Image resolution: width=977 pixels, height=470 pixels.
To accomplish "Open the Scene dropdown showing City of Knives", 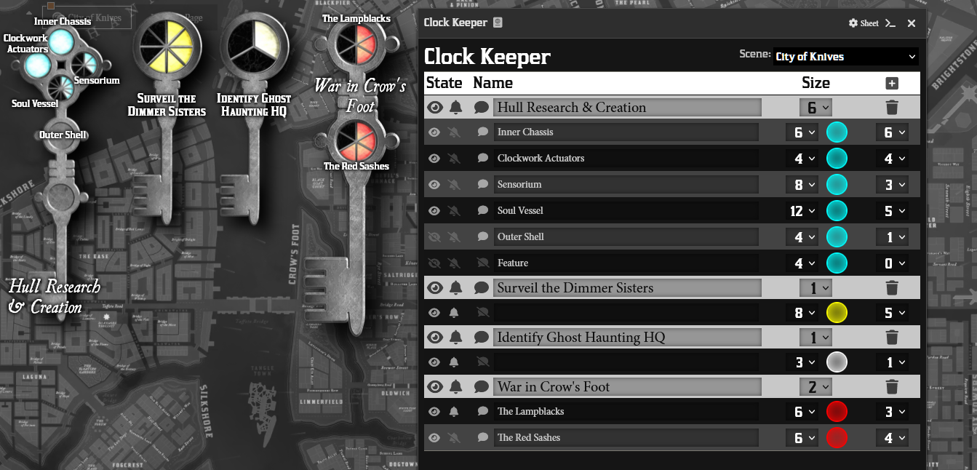I will [845, 56].
